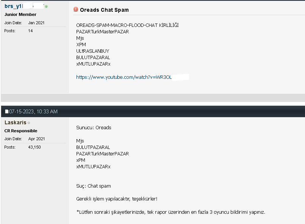Click gray offline status dot beside Laskaris
This screenshot has width=305, height=224.
coord(29,123)
